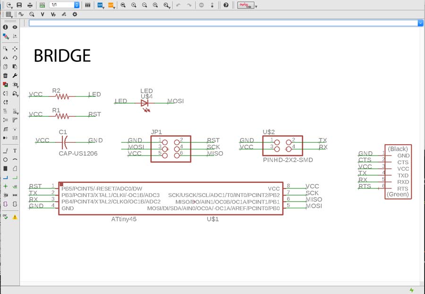Viewport: 425px width, 294px height.
Task: Expand the Design Link dropdown arrow
Action: (256, 6)
